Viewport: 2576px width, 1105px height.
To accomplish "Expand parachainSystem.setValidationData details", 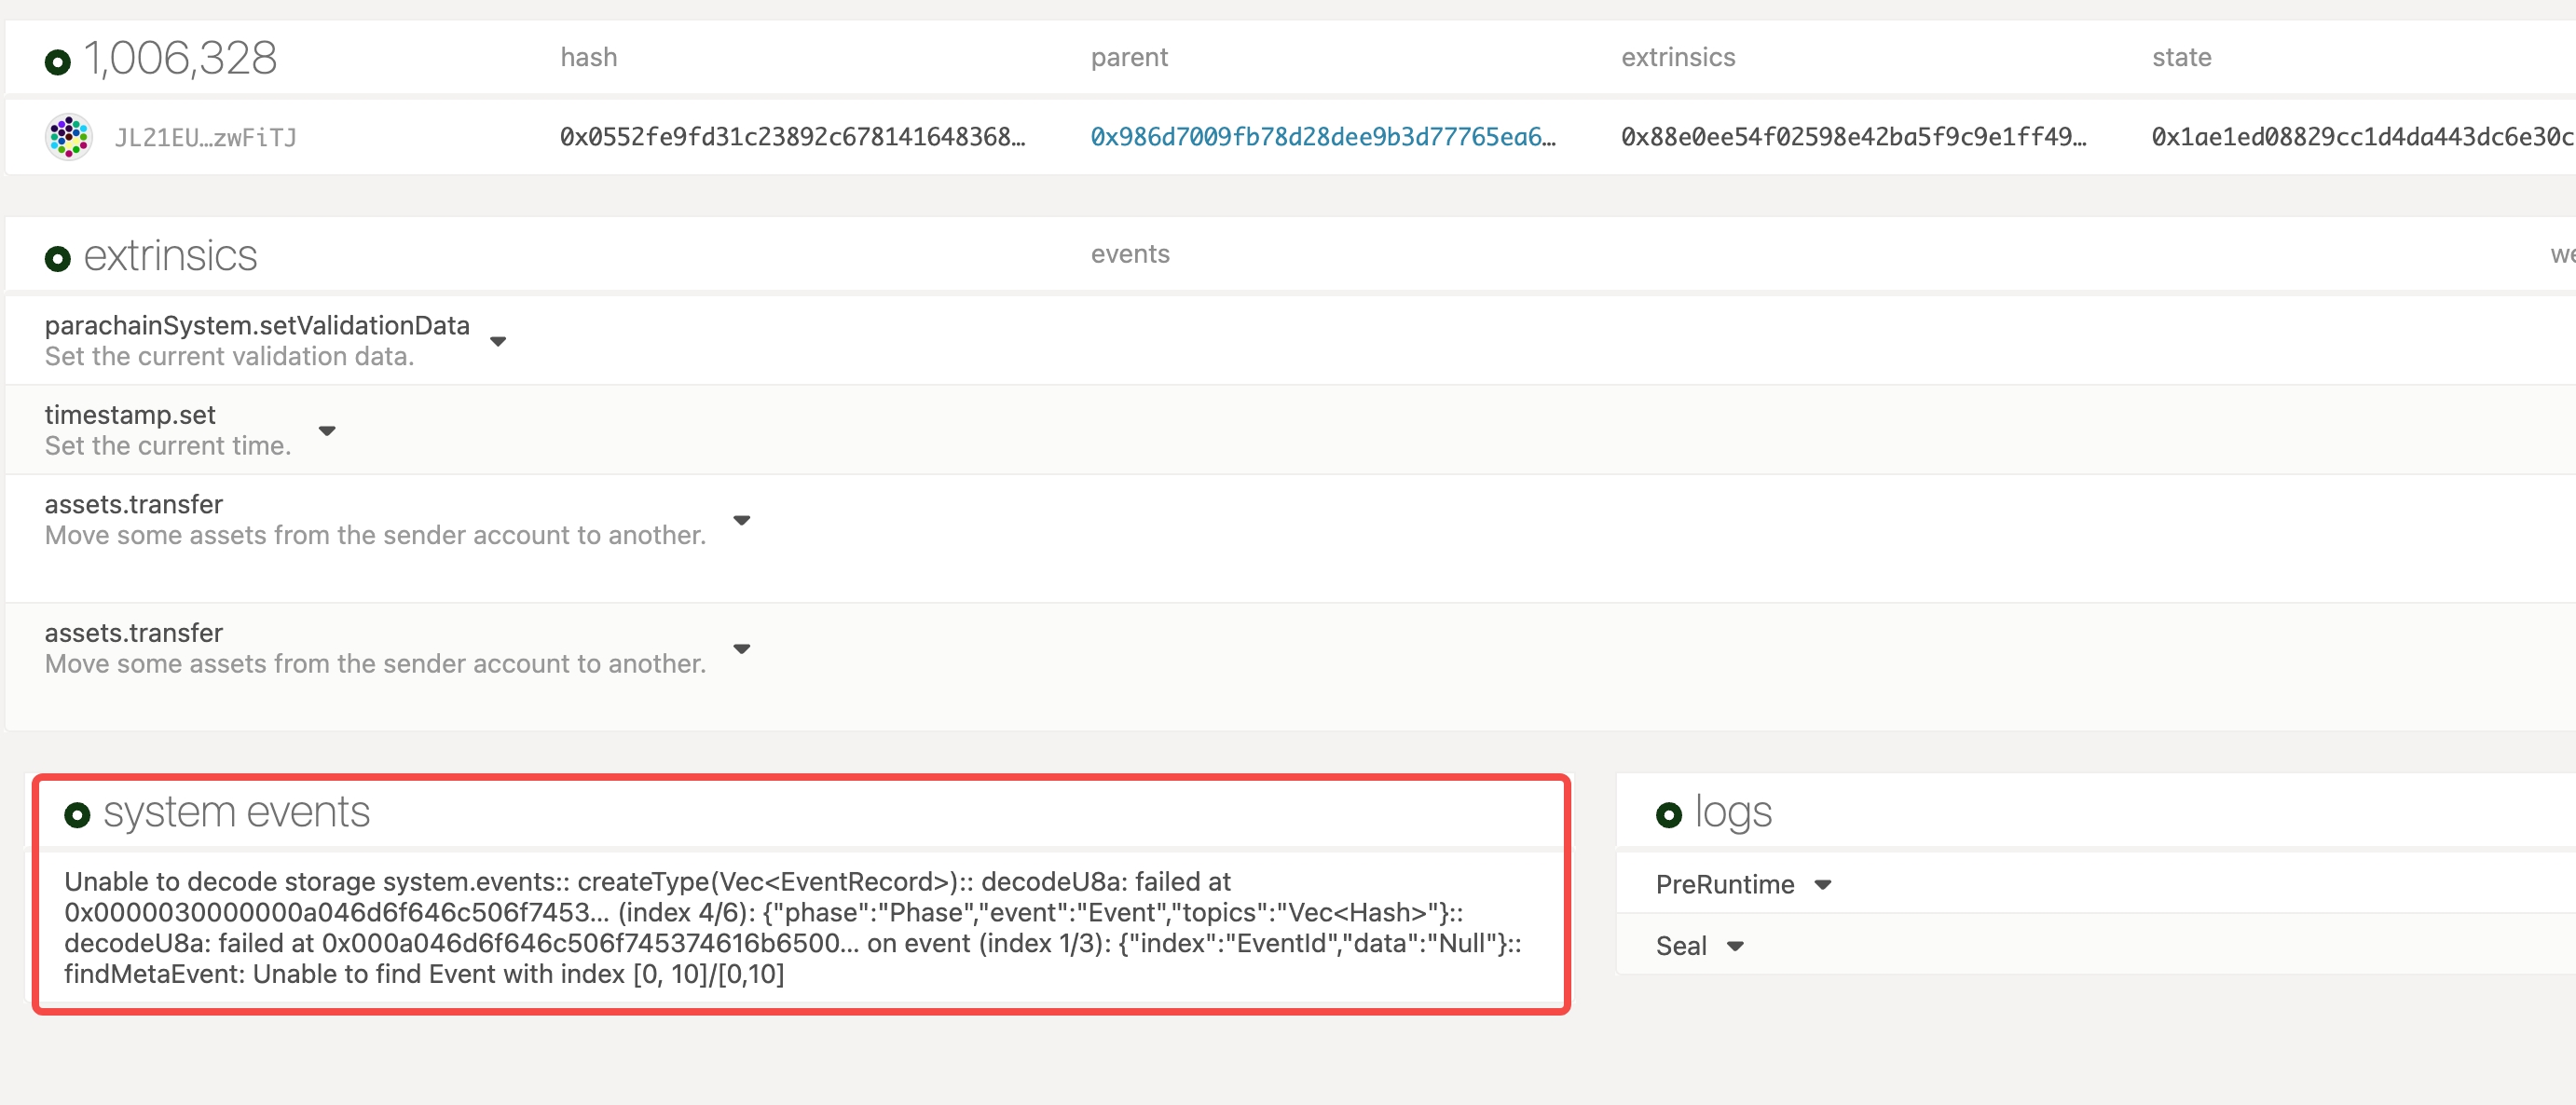I will (500, 341).
